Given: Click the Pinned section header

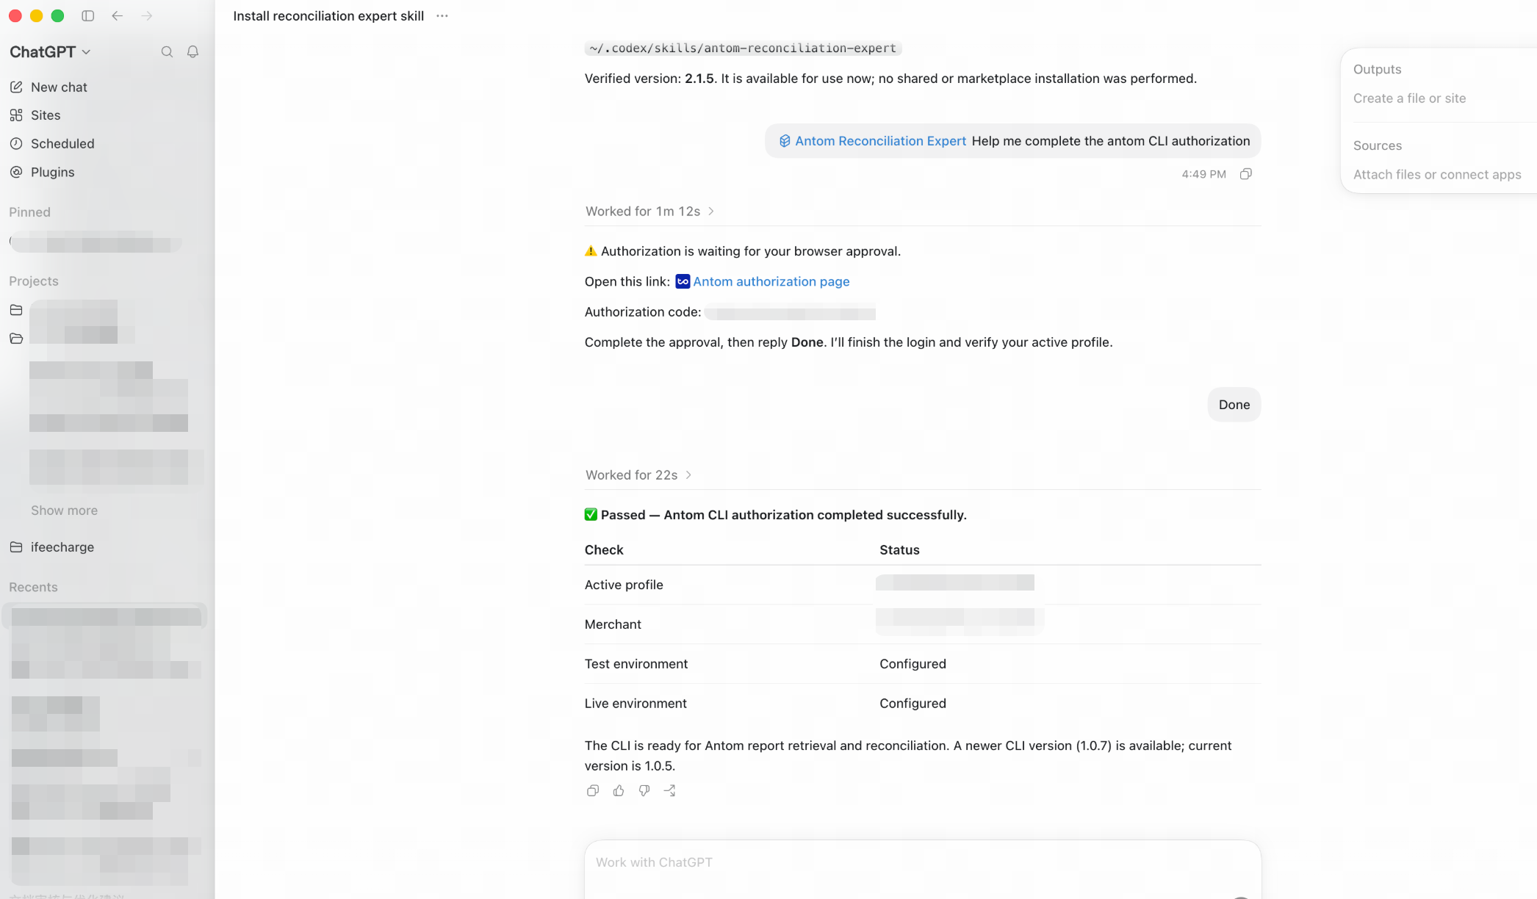Looking at the screenshot, I should (29, 212).
